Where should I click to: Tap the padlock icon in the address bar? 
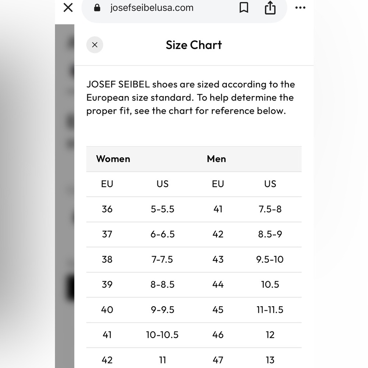pyautogui.click(x=97, y=8)
